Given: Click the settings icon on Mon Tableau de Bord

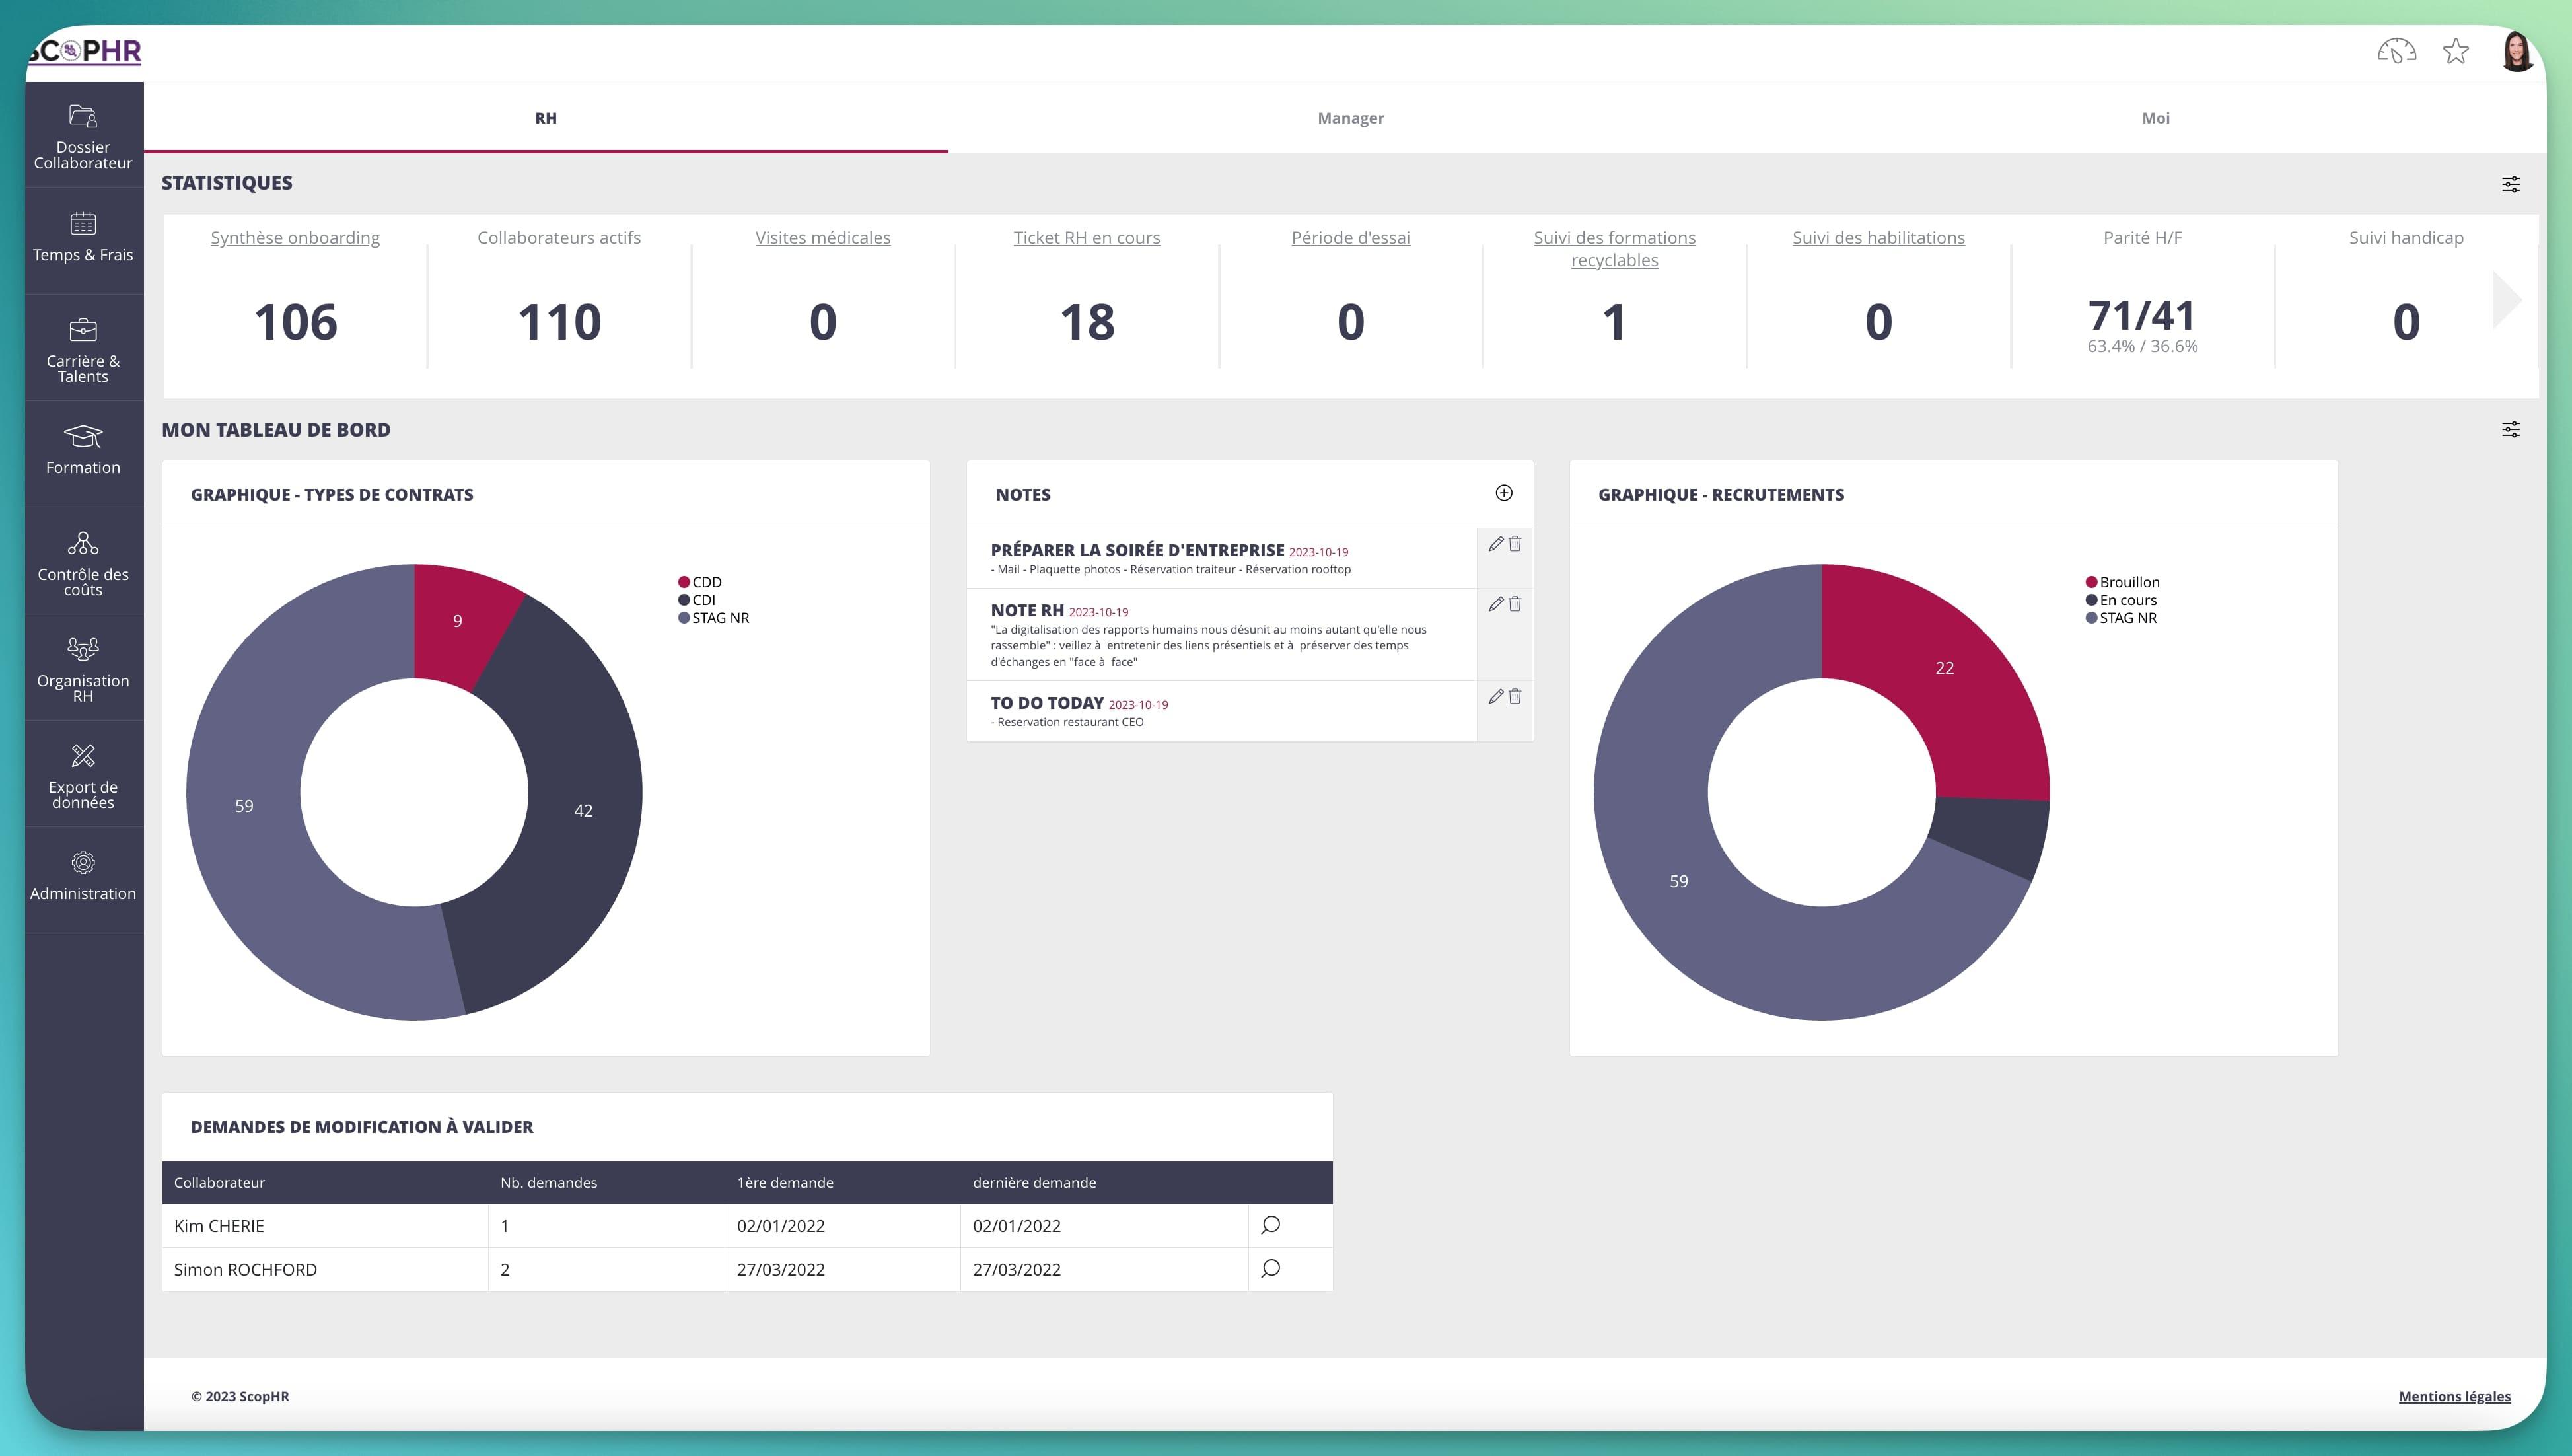Looking at the screenshot, I should (2512, 429).
